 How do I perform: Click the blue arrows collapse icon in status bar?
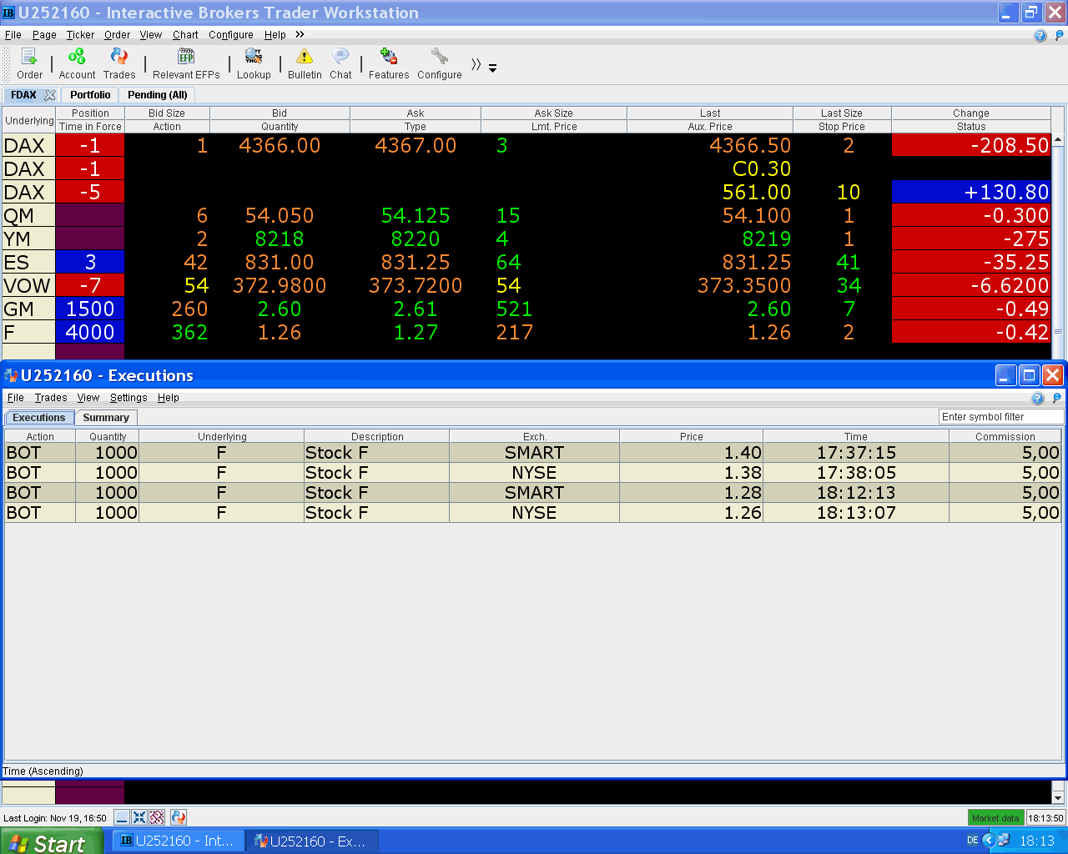pyautogui.click(x=139, y=817)
